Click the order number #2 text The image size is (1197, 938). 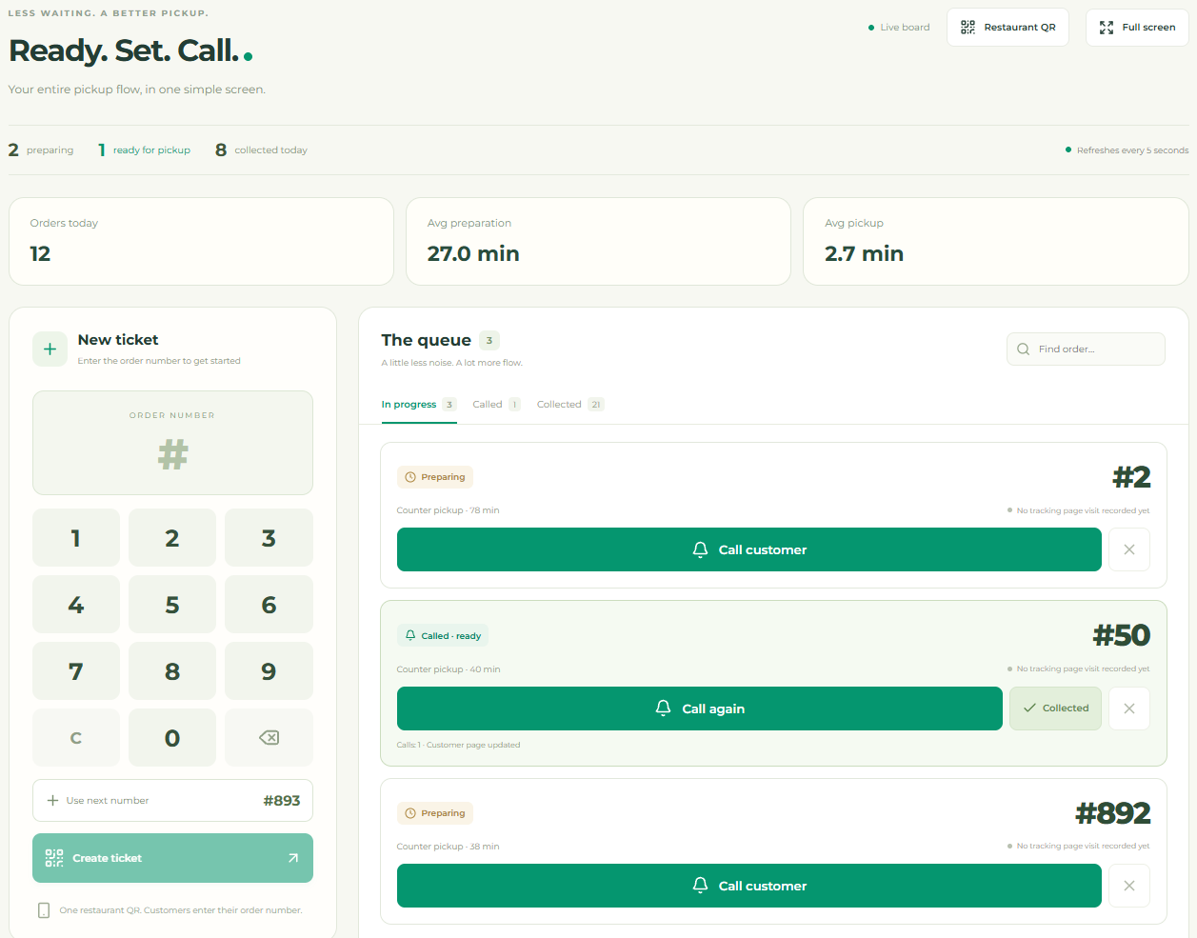pyautogui.click(x=1131, y=477)
